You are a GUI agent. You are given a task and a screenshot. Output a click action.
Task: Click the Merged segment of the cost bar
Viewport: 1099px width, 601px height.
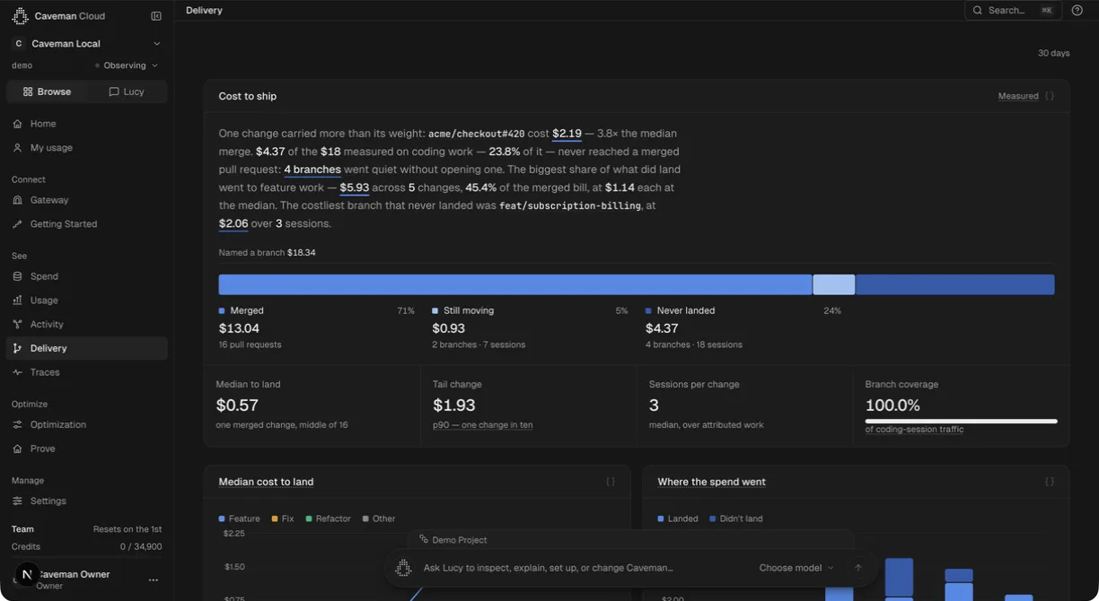(x=515, y=284)
